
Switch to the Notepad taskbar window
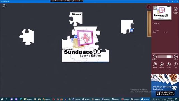(115, 99)
